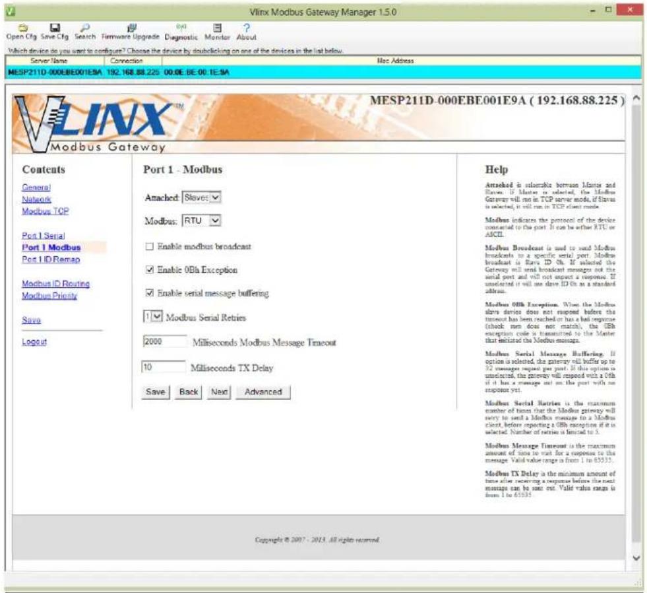
Task: Click the Save link in Contents
Action: 32,320
